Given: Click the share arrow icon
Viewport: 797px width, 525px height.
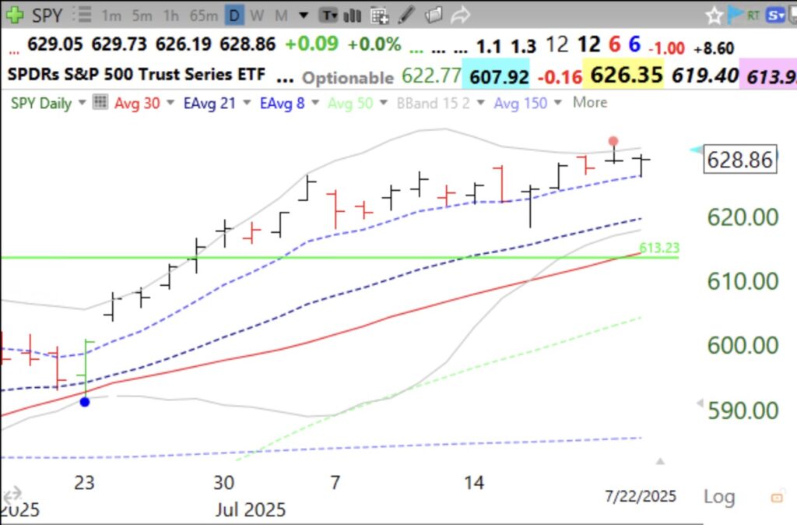Looking at the screenshot, I should [x=459, y=15].
